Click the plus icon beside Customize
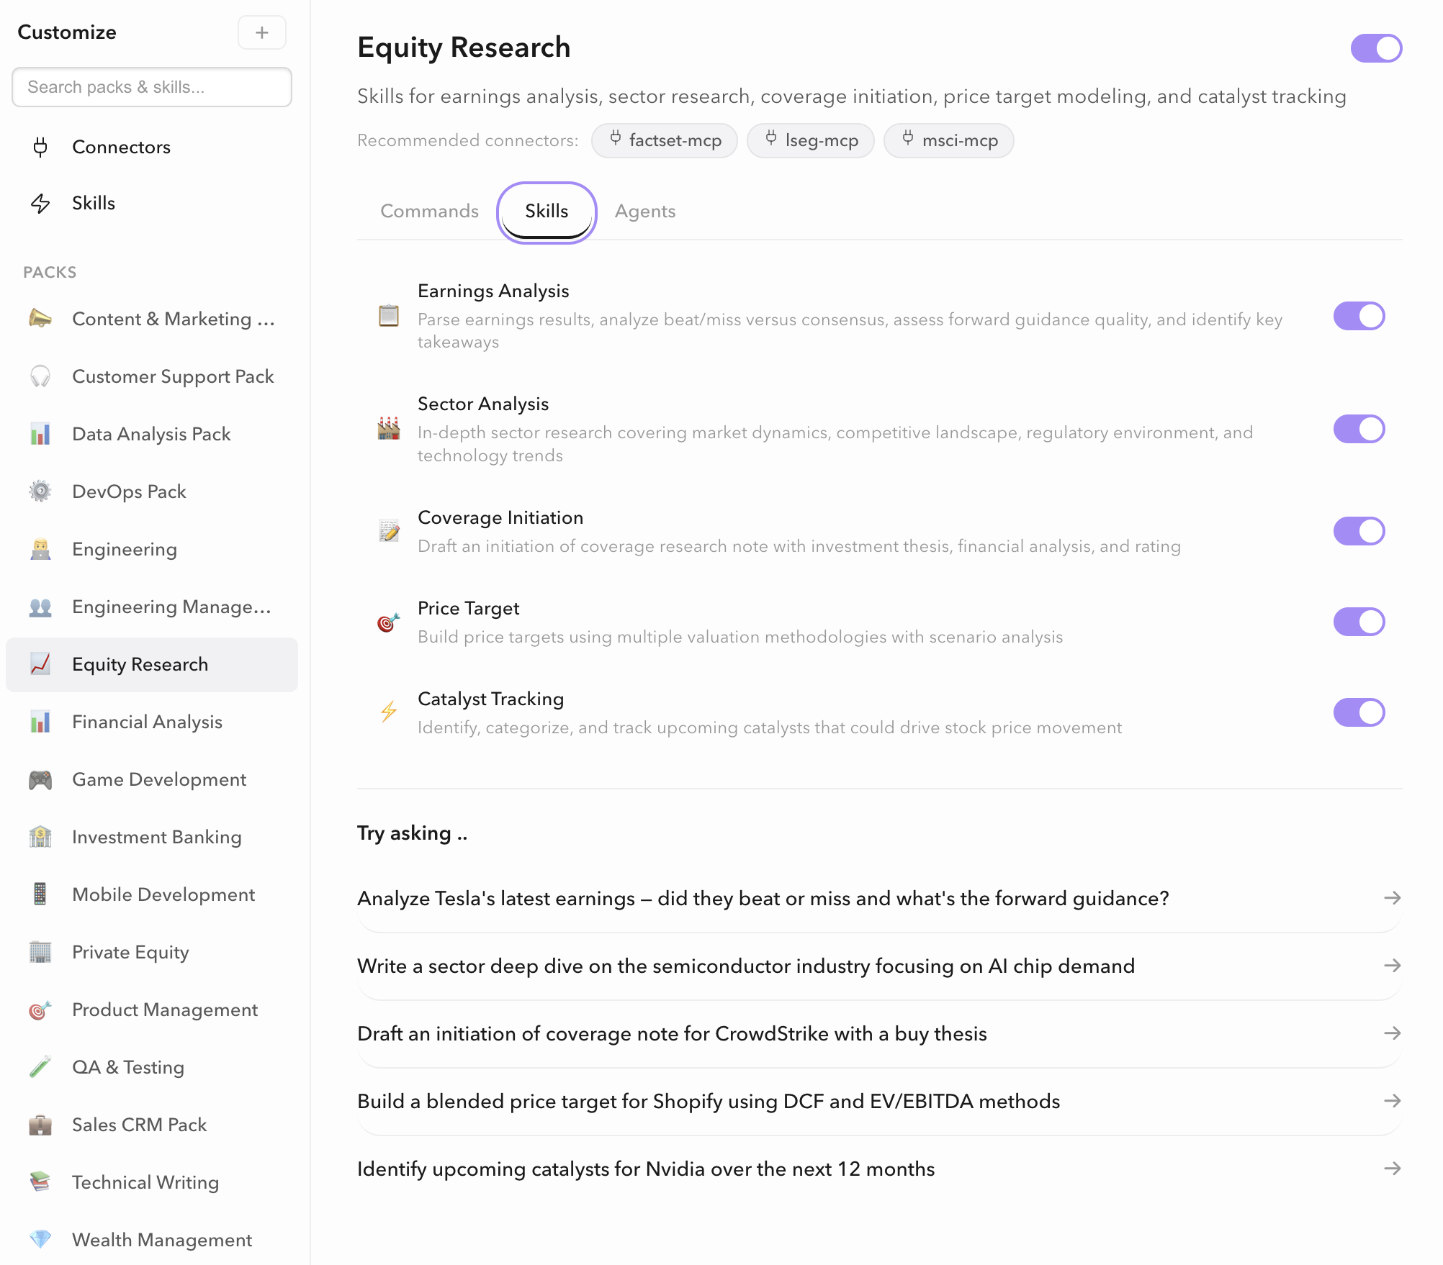Screen dimensions: 1443x1265 point(261,32)
